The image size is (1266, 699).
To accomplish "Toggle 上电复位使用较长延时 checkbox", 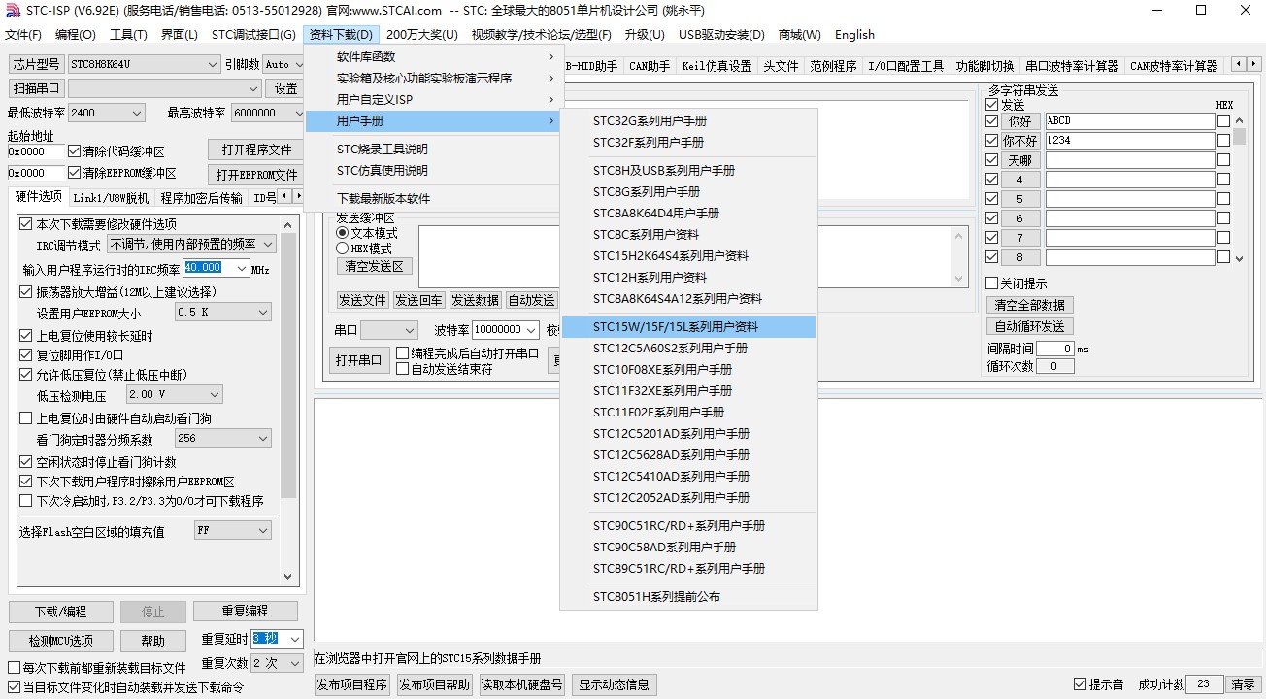I will [26, 336].
